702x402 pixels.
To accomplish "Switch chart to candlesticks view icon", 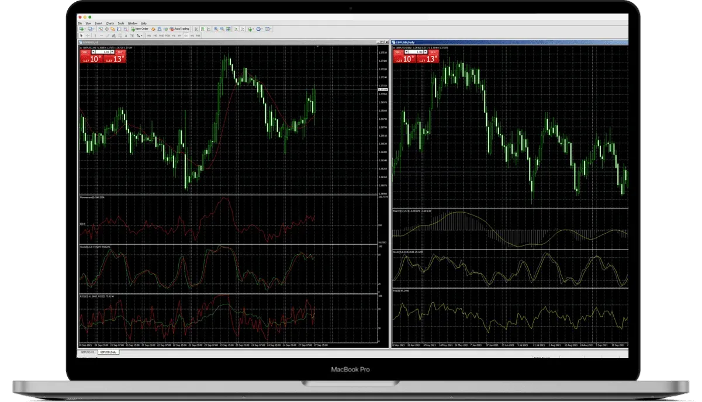I will tap(201, 29).
